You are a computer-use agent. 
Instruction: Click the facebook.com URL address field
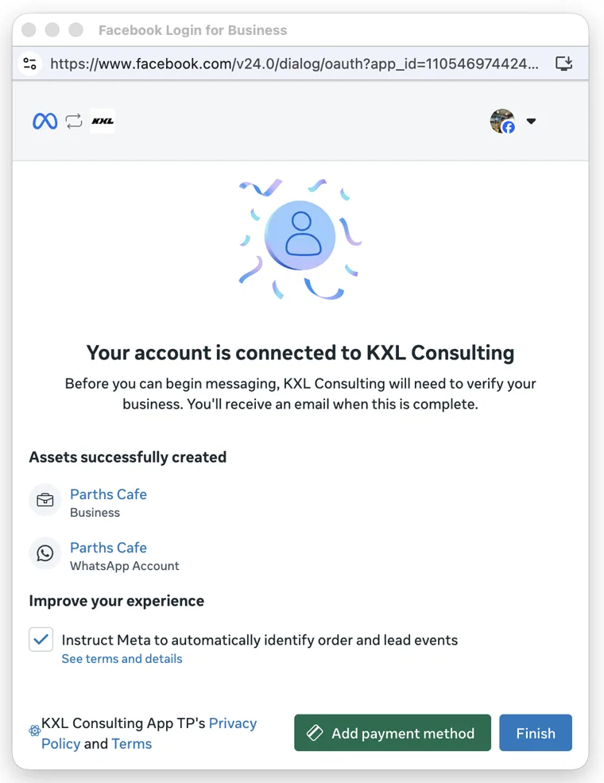tap(295, 64)
